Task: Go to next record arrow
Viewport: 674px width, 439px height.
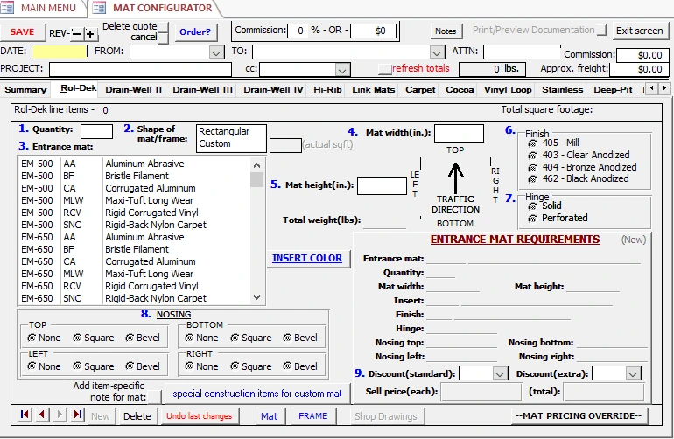Action: pos(60,415)
